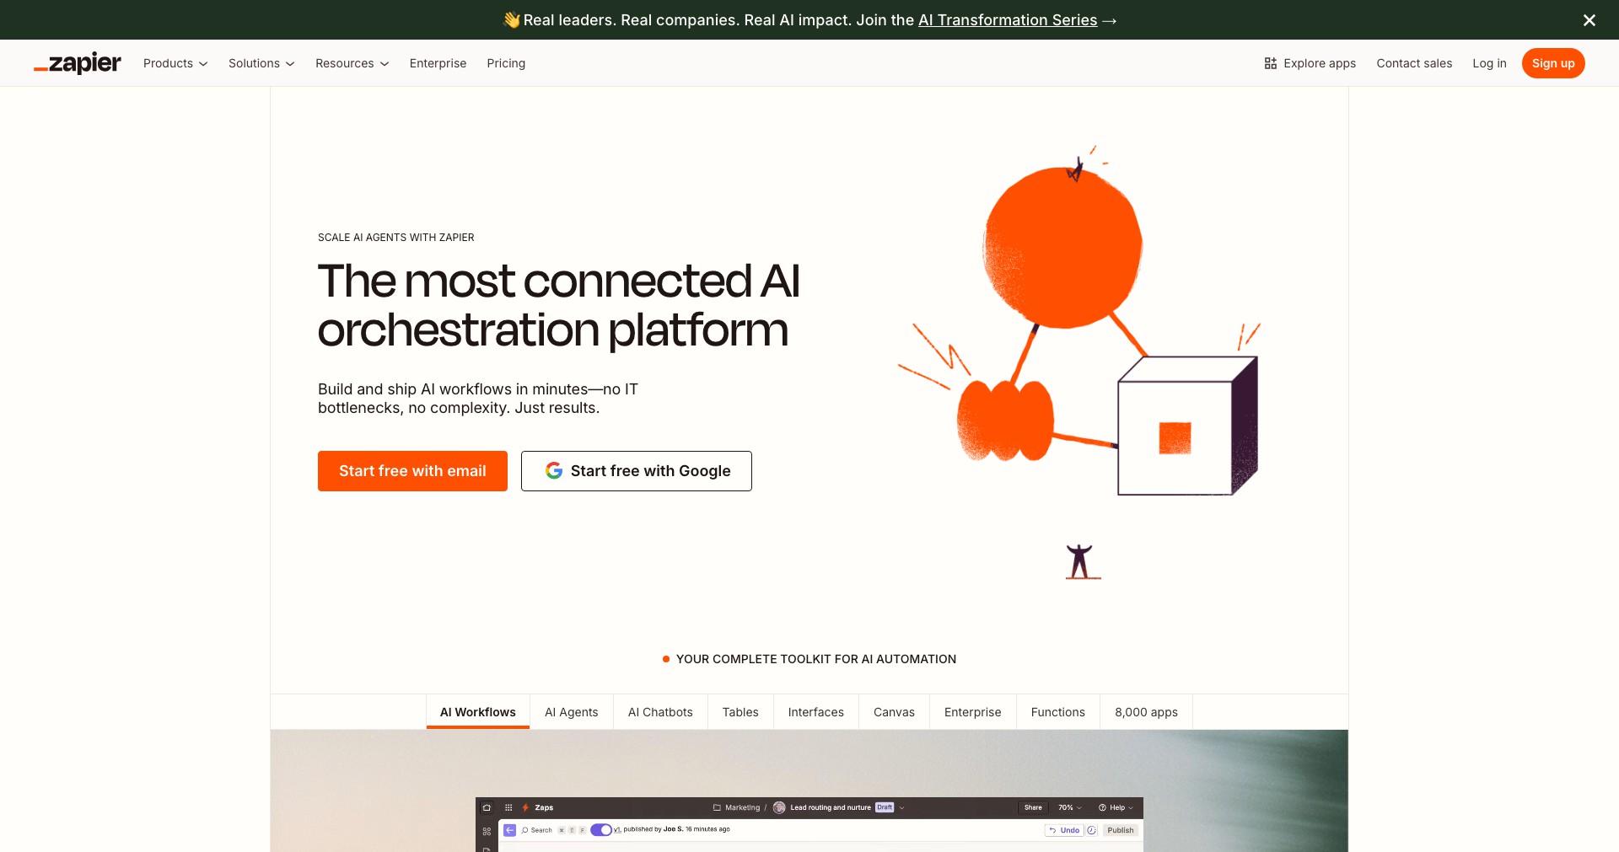Screen dimensions: 1619x852
Task: Click the Marketing folder icon
Action: 717,807
